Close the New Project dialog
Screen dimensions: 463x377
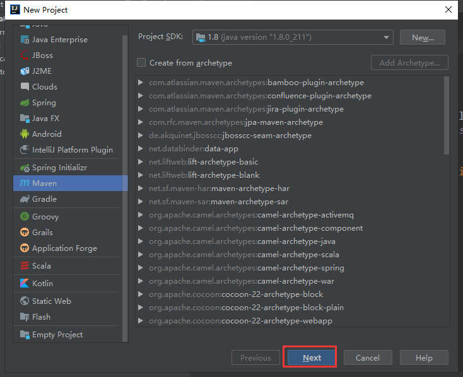[x=448, y=9]
